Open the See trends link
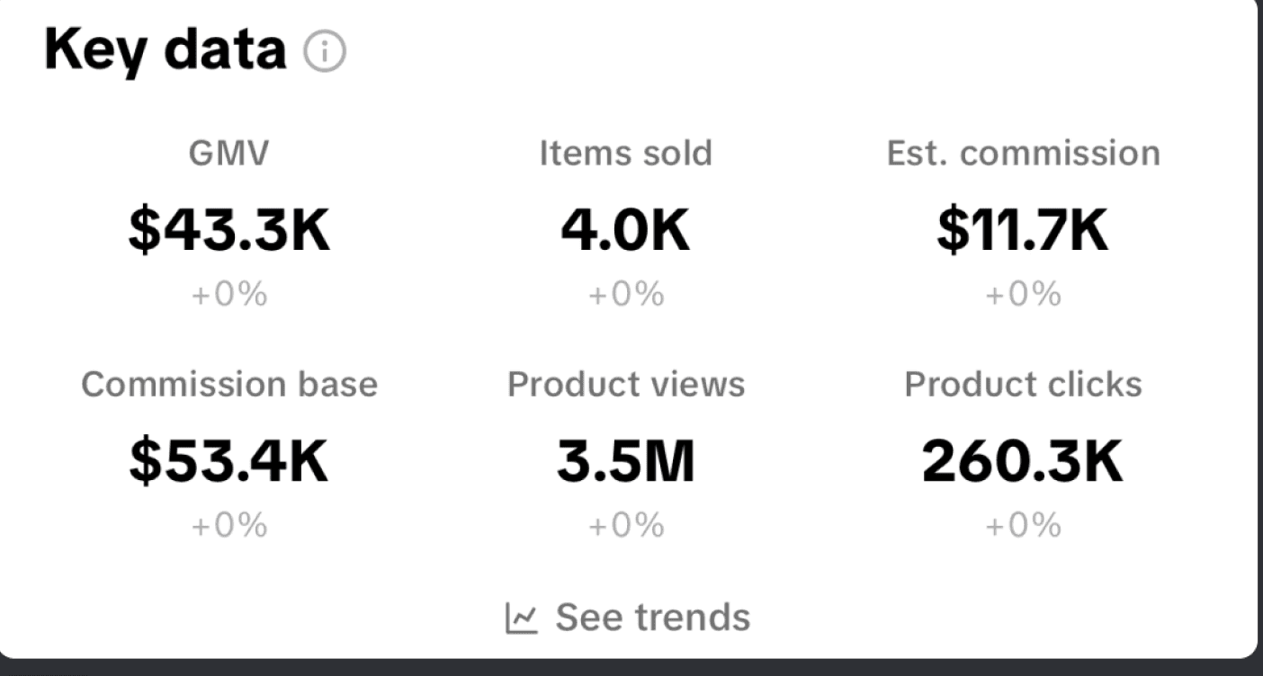This screenshot has width=1263, height=676. pyautogui.click(x=628, y=618)
